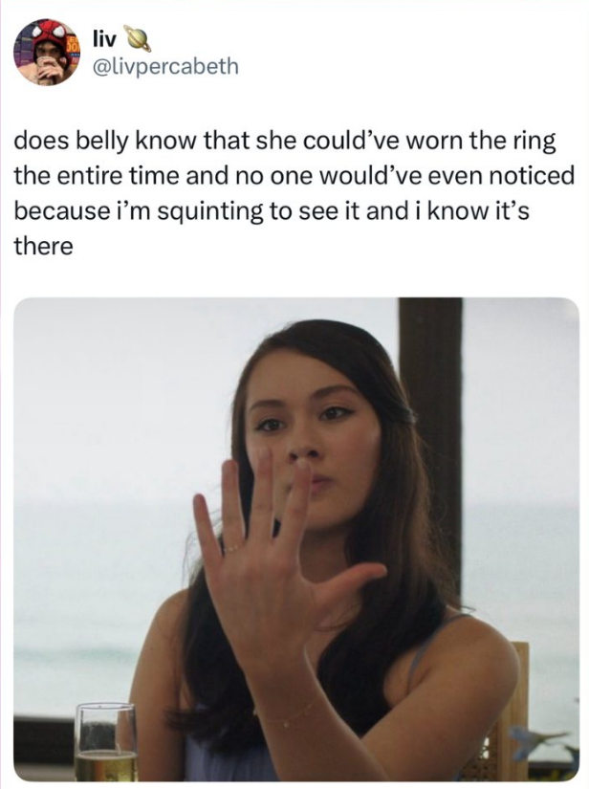Open liv's circular profile avatar
This screenshot has width=589, height=789.
click(x=47, y=52)
